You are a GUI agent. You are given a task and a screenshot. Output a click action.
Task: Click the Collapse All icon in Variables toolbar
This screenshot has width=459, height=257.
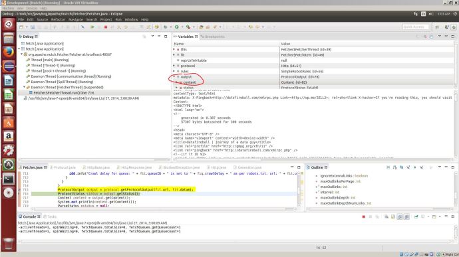click(432, 37)
